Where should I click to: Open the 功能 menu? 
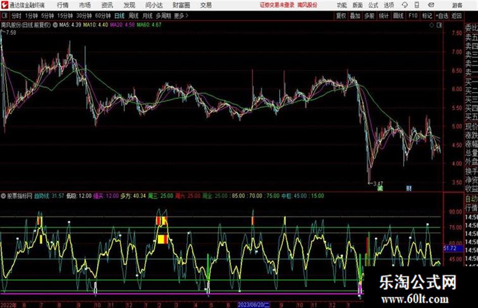tap(342, 5)
